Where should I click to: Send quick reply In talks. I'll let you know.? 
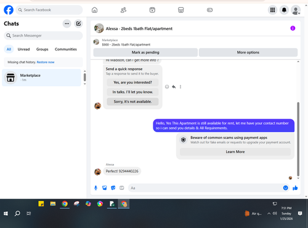pos(132,92)
